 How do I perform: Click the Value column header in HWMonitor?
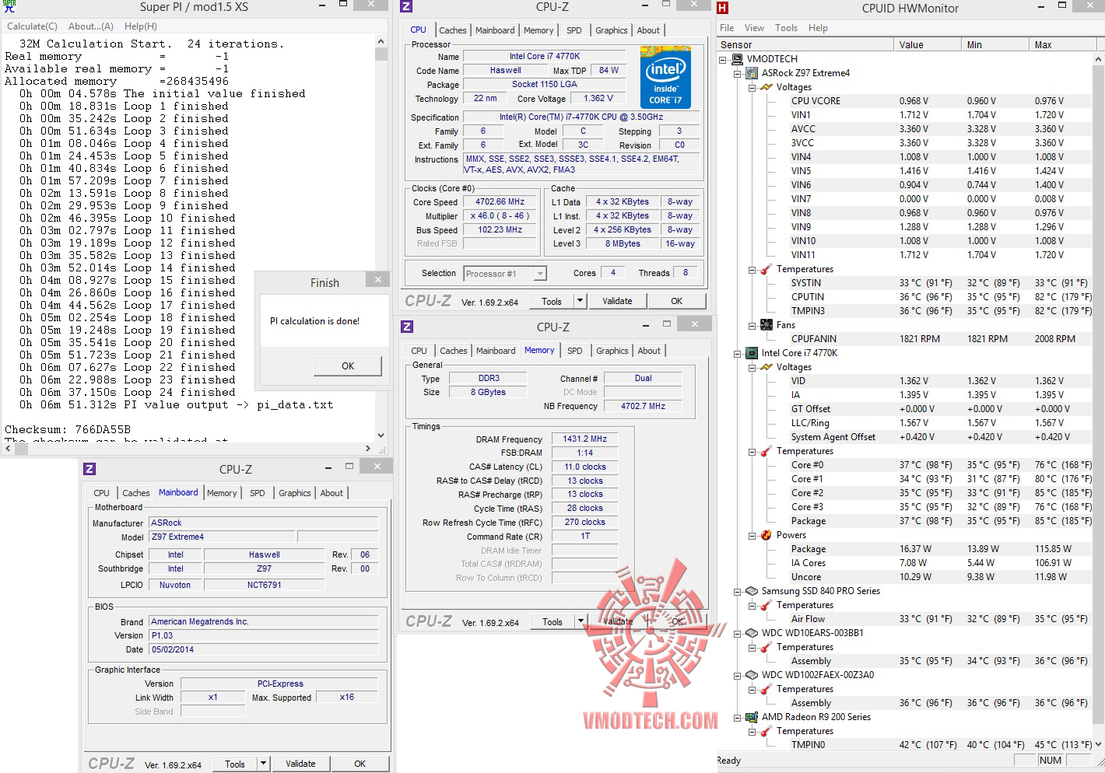pos(927,45)
